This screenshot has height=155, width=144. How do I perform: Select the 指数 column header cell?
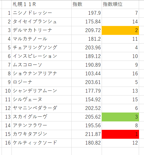(87, 4)
